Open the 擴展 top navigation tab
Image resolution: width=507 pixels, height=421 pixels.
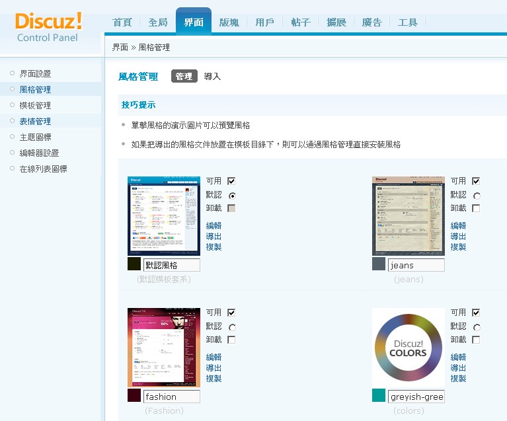click(336, 22)
